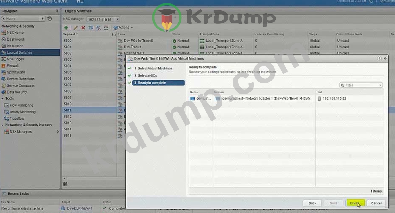Image resolution: width=395 pixels, height=213 pixels.
Task: Click the navigator history clock icon
Action: pos(50,18)
